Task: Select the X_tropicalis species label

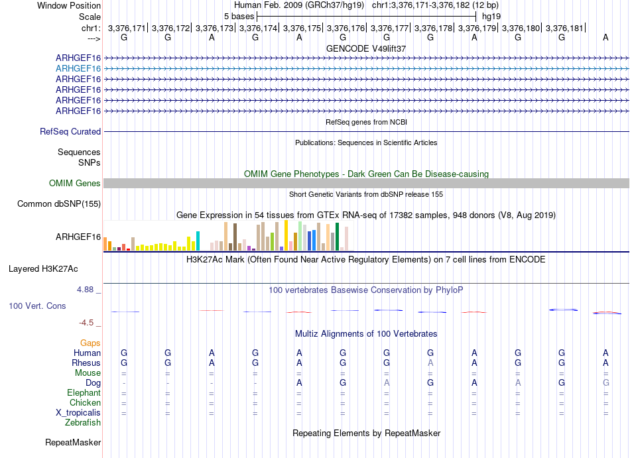Action: click(78, 413)
